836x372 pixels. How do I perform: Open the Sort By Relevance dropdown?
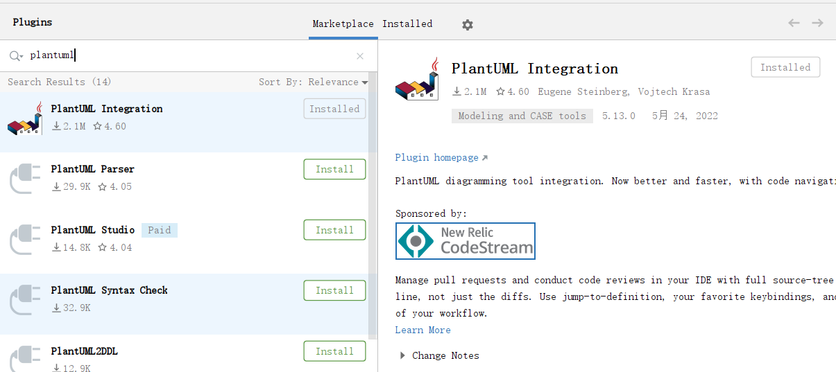click(x=313, y=82)
